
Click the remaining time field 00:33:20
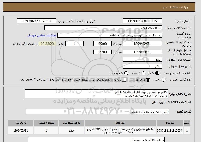47,44
